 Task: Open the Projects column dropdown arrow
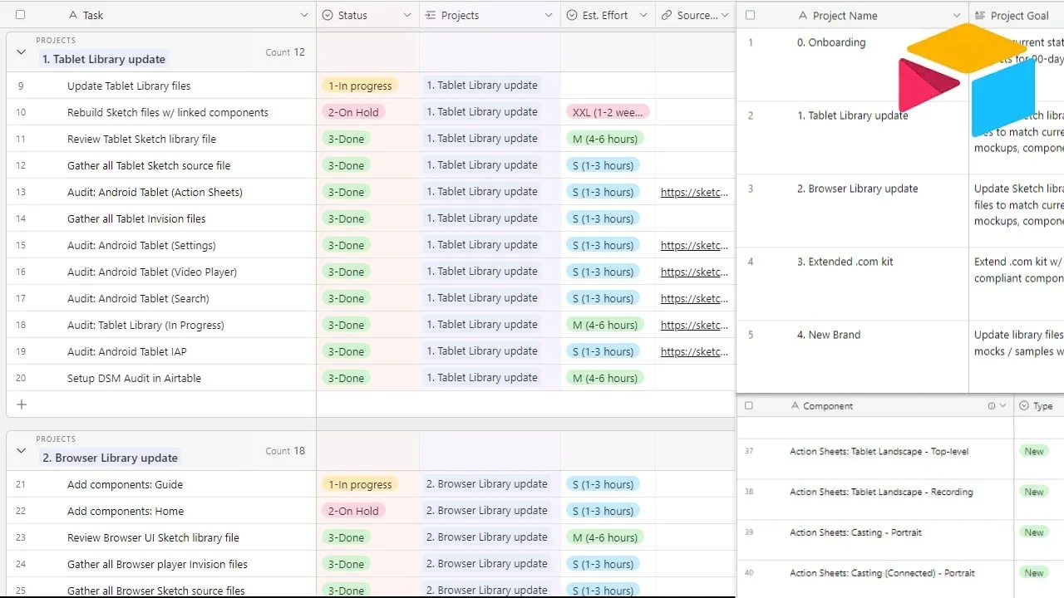pos(549,15)
